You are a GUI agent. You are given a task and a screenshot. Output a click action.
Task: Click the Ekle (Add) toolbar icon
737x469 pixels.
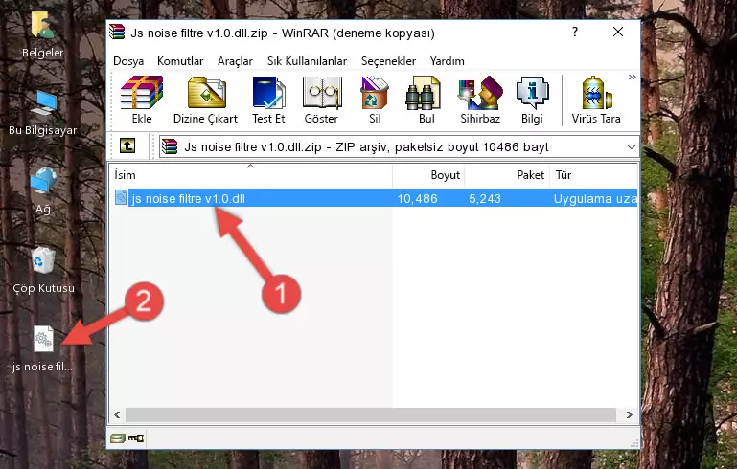pos(142,100)
